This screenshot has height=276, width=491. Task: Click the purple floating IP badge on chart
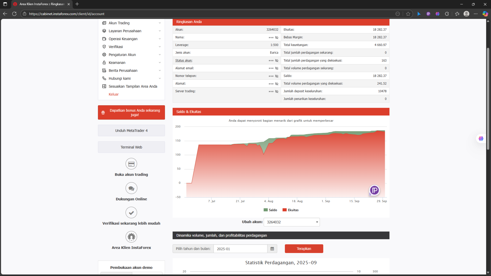click(374, 190)
